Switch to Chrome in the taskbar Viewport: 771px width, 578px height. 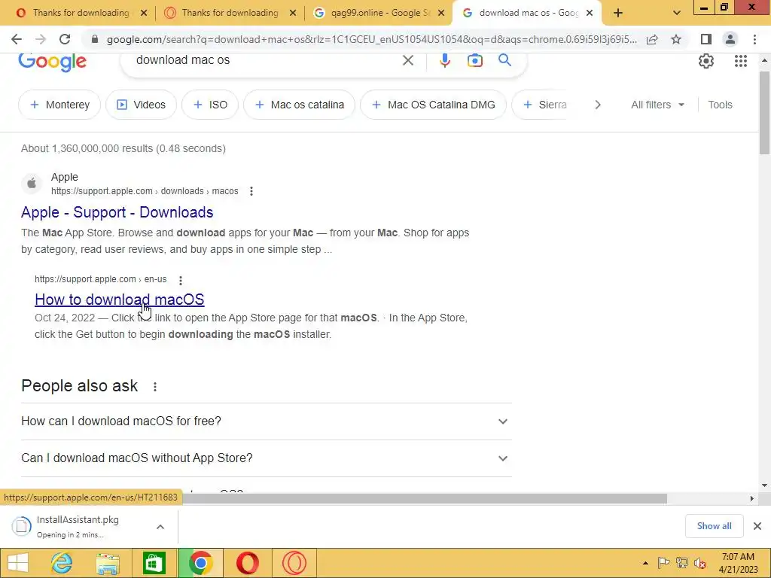point(200,563)
